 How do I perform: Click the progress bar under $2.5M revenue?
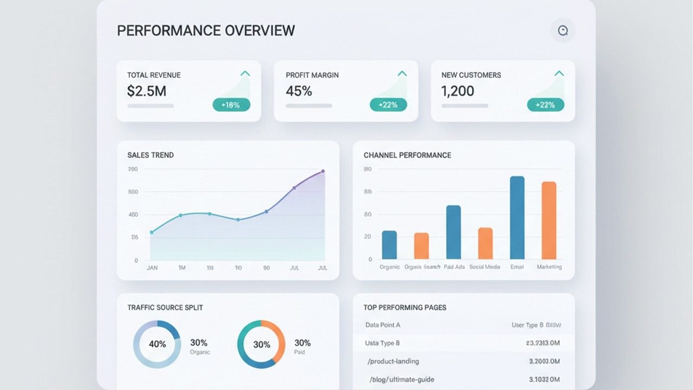(151, 106)
